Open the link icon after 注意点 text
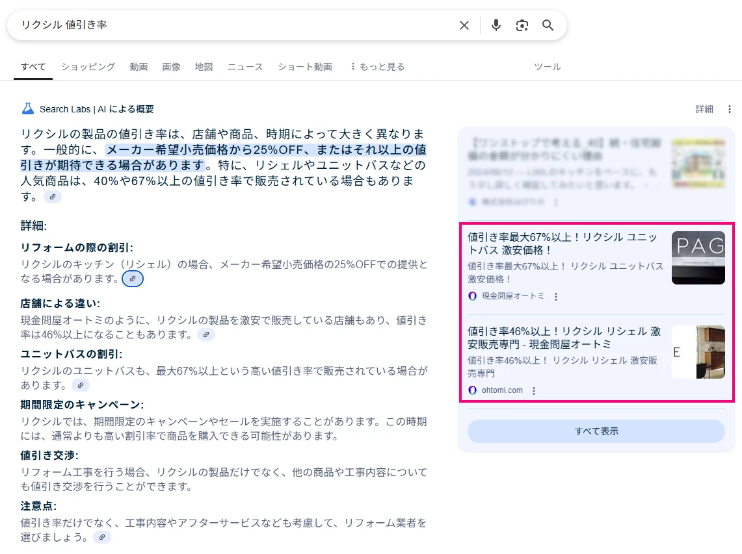The height and width of the screenshot is (554, 742). pos(102,538)
